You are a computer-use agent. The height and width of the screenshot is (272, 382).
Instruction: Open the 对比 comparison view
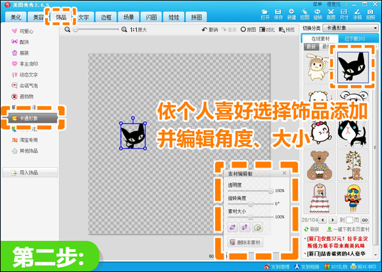267,30
